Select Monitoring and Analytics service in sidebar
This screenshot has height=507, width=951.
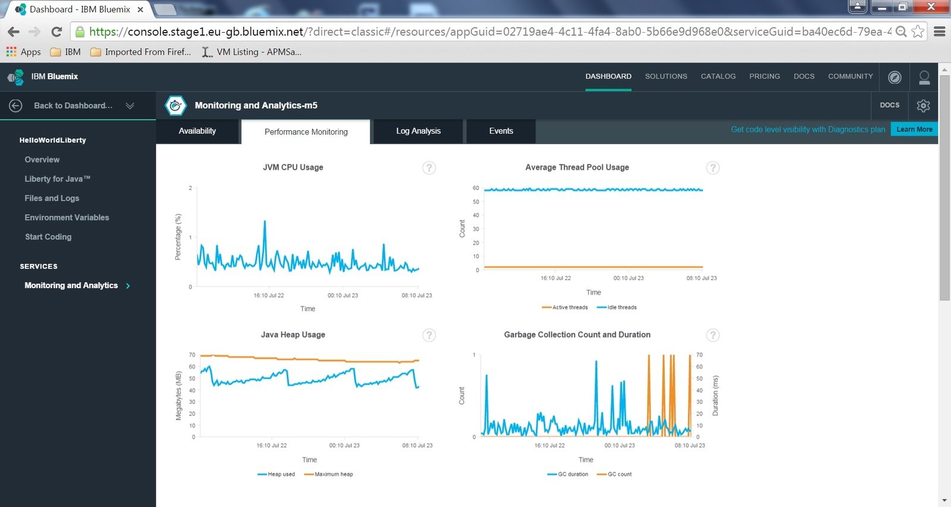(71, 286)
